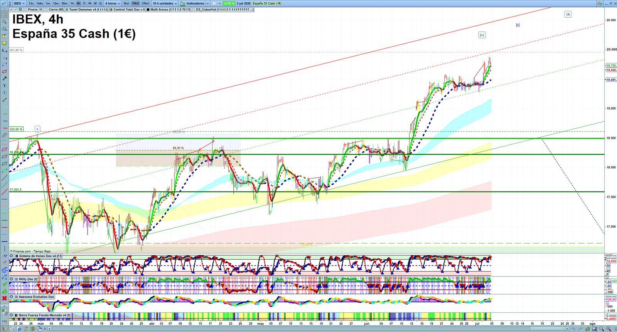This screenshot has width=617, height=332.
Task: Select the green speech bubble text tool
Action: click(x=5, y=93)
